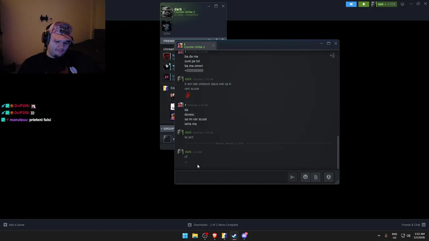The width and height of the screenshot is (429, 241).
Task: Open Discord from the taskbar
Action: [244, 236]
